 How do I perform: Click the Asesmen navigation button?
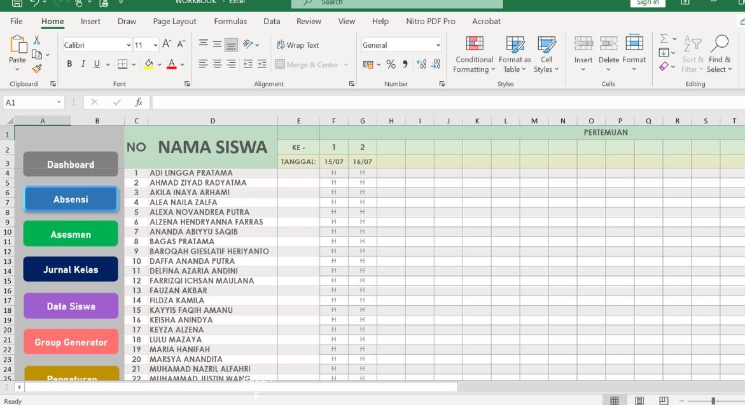click(71, 234)
